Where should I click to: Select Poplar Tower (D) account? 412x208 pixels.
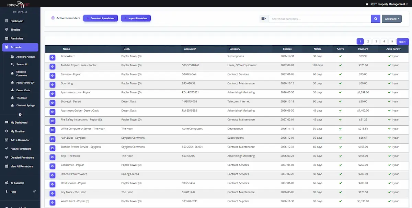click(x=25, y=83)
